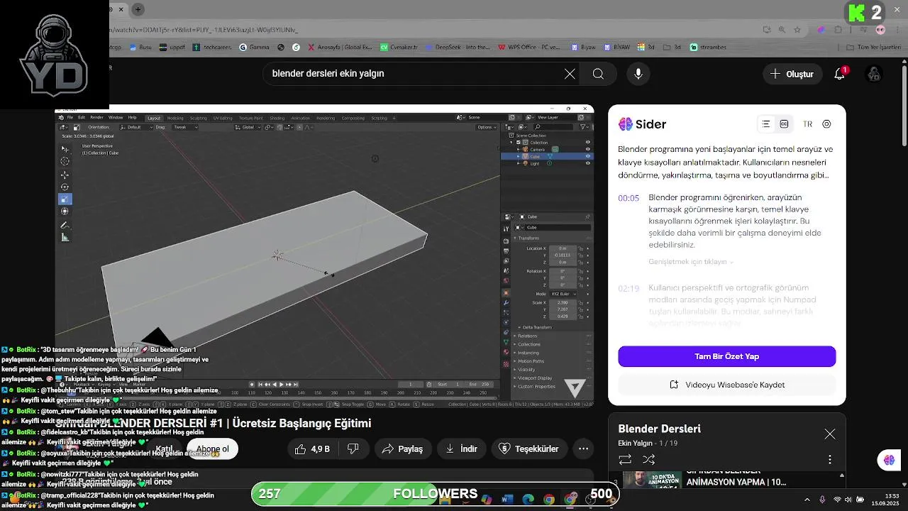
Task: Open Word from the Windows taskbar
Action: pos(506,500)
